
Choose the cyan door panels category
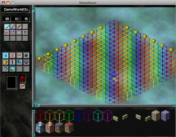pyautogui.click(x=19, y=62)
